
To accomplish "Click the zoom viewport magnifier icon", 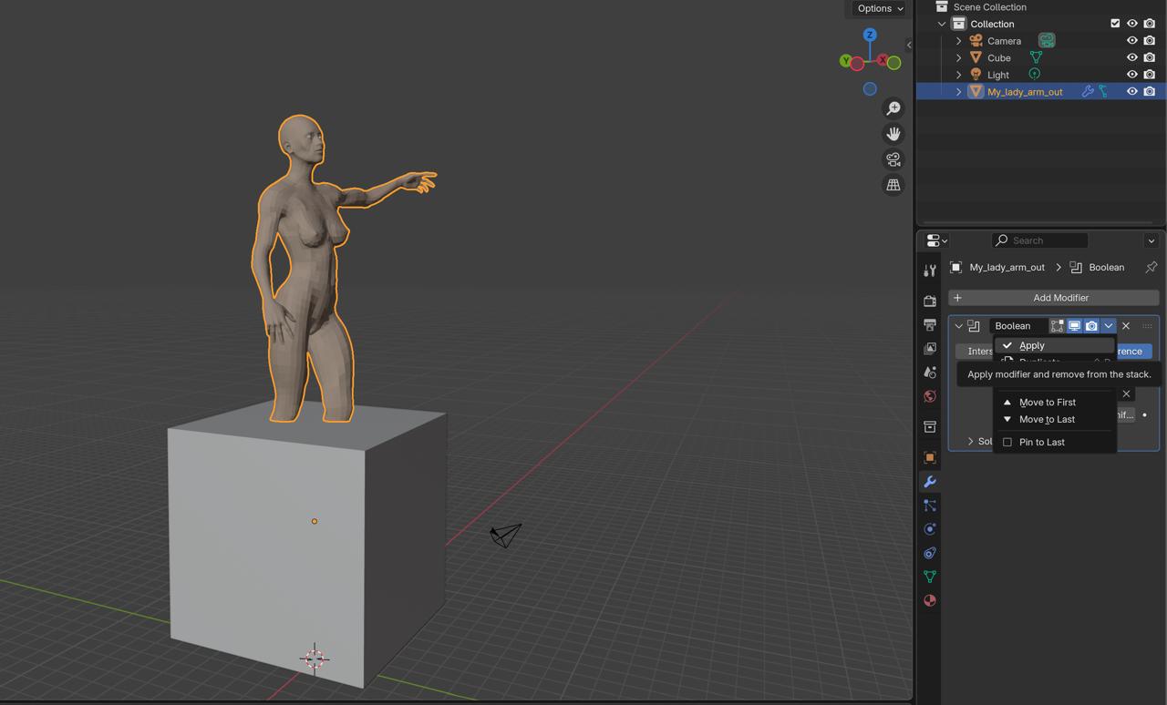I will pyautogui.click(x=893, y=108).
